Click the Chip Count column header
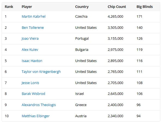 [117, 7]
